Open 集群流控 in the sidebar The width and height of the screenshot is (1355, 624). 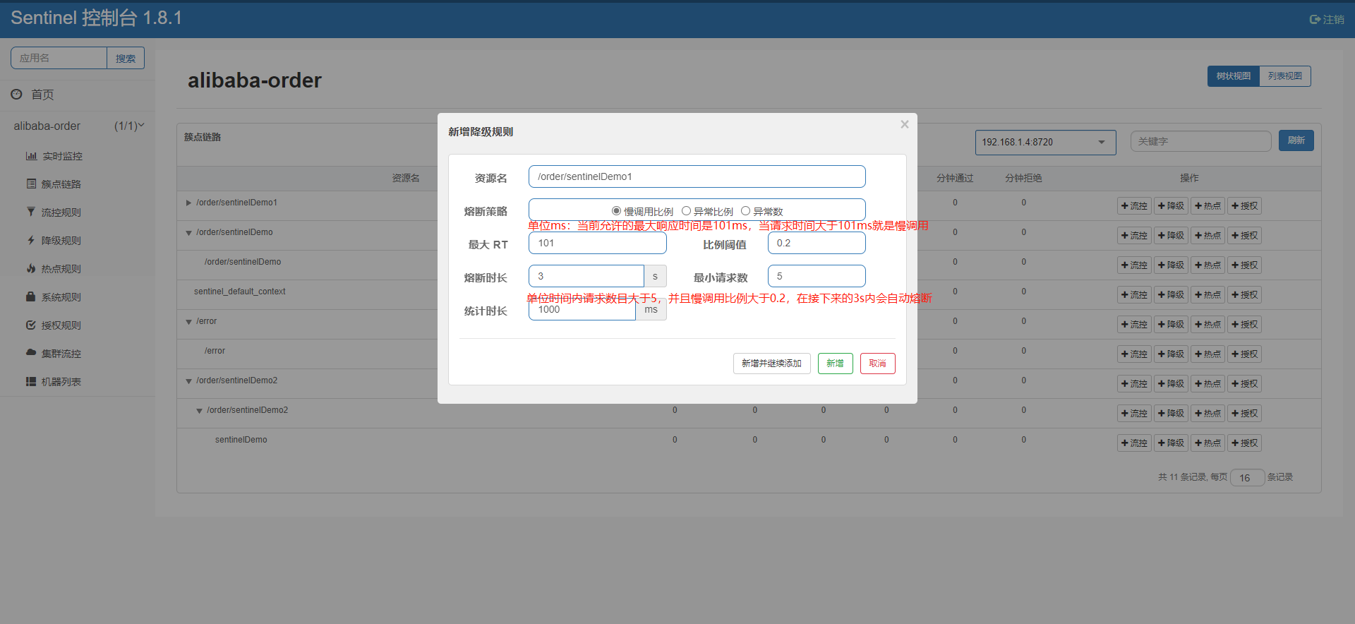61,354
